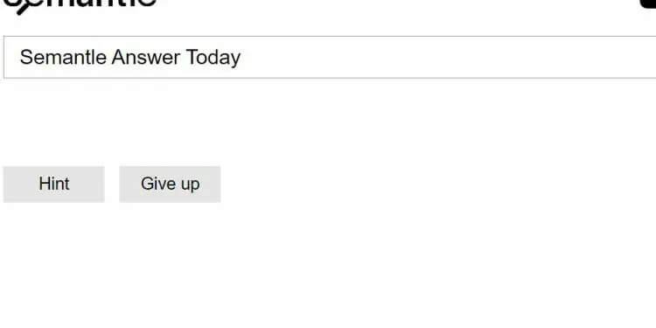
Task: Place cursor after the word 'Today' in the text box
Action: coord(241,58)
